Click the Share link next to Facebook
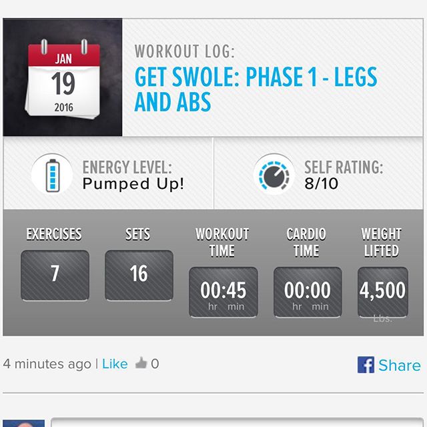The image size is (427, 427). [400, 365]
